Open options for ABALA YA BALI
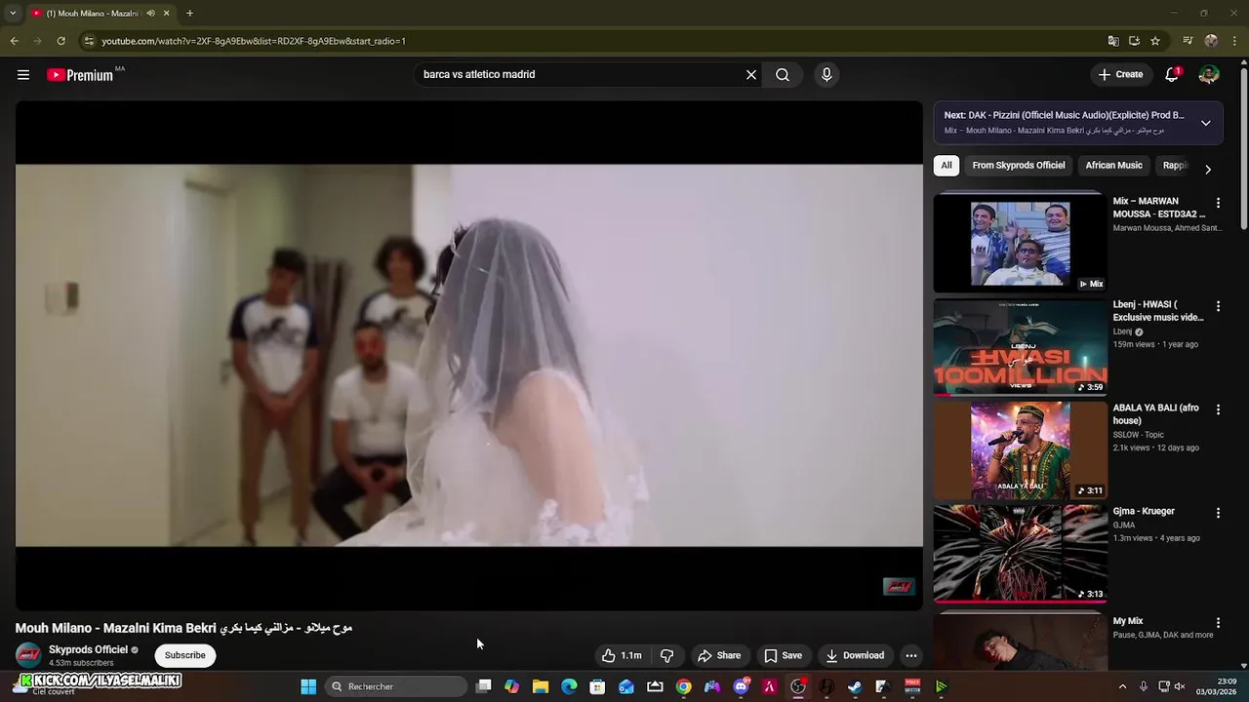 1218,409
